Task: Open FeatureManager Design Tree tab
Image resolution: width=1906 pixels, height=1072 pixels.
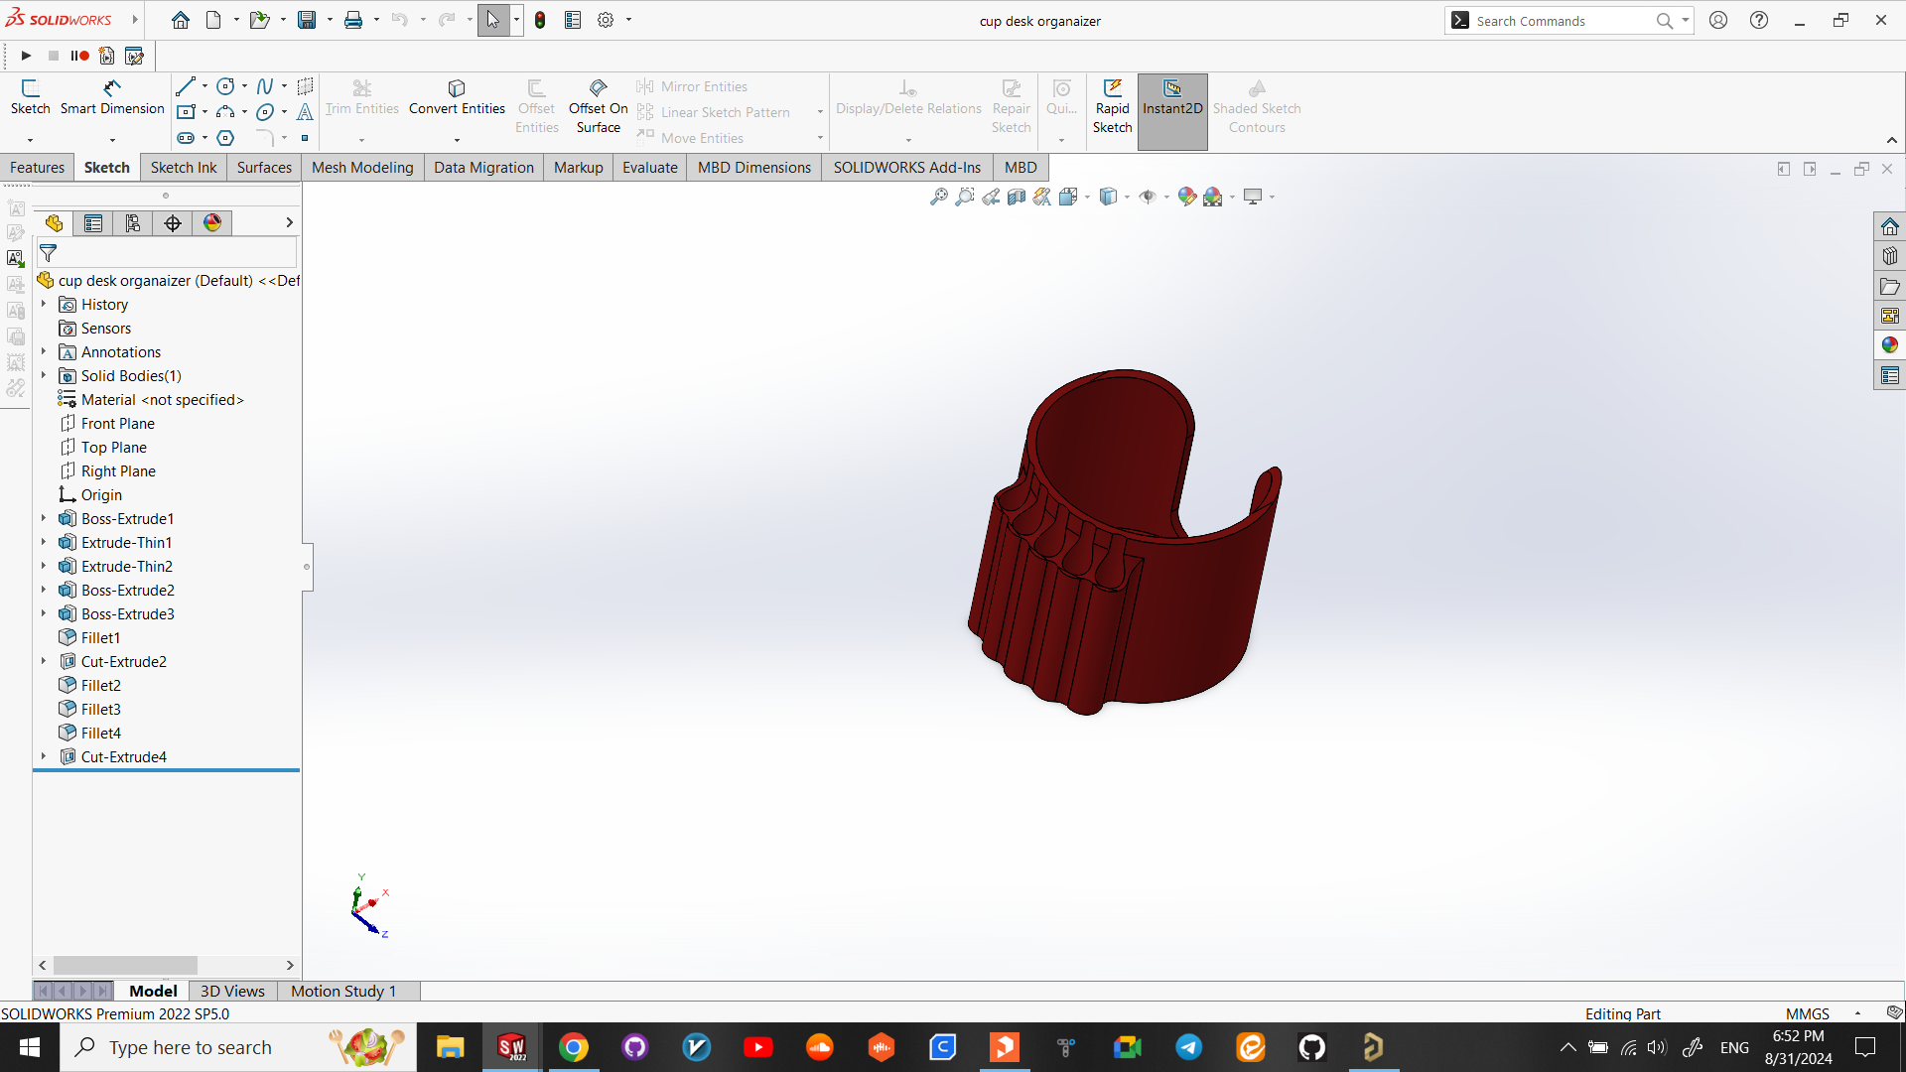Action: point(54,223)
